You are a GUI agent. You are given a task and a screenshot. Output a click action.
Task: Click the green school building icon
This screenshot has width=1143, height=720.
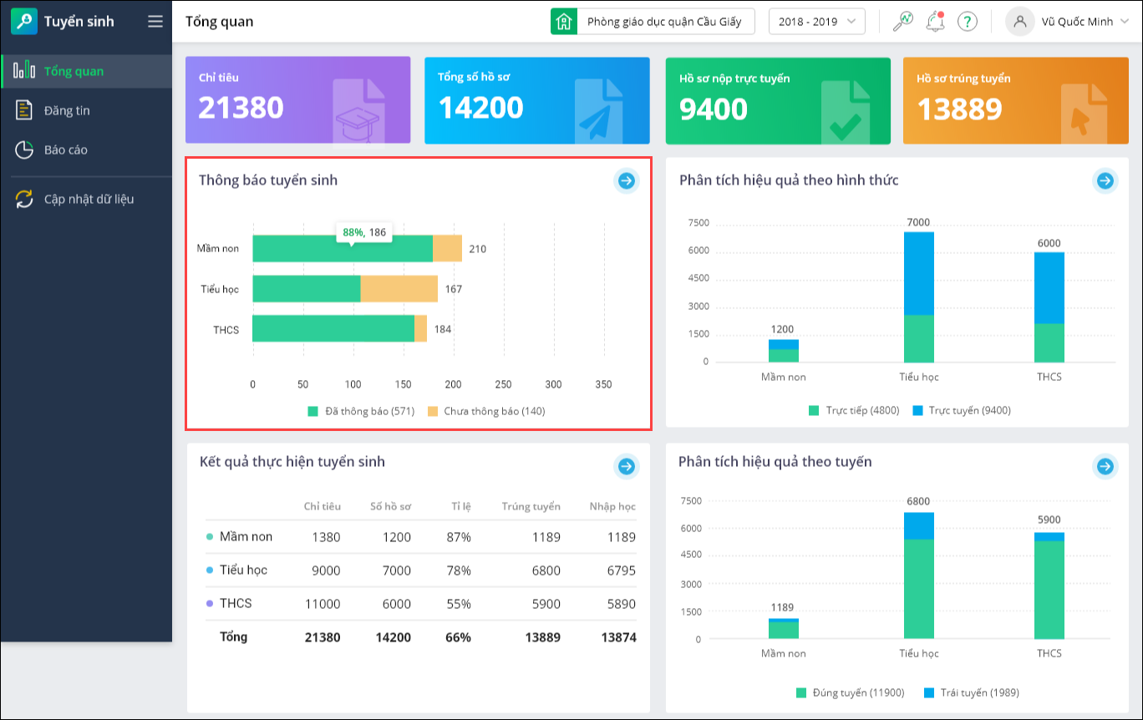pos(564,21)
